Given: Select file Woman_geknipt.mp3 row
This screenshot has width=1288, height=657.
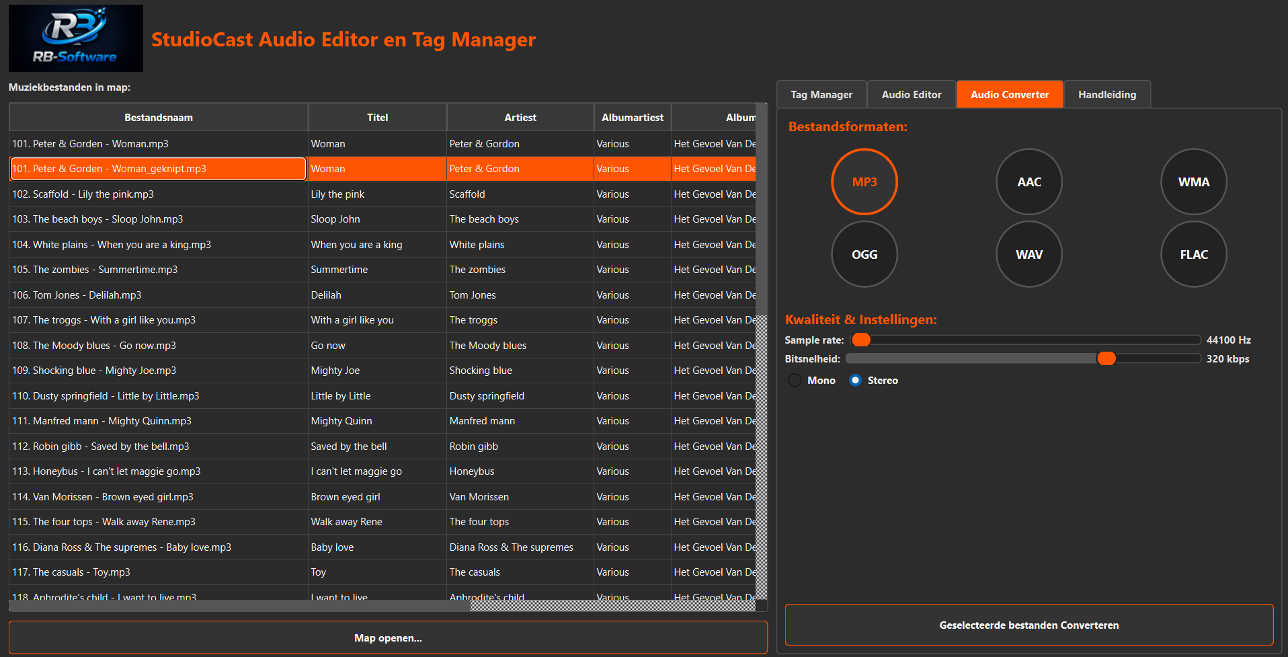Looking at the screenshot, I should point(159,169).
